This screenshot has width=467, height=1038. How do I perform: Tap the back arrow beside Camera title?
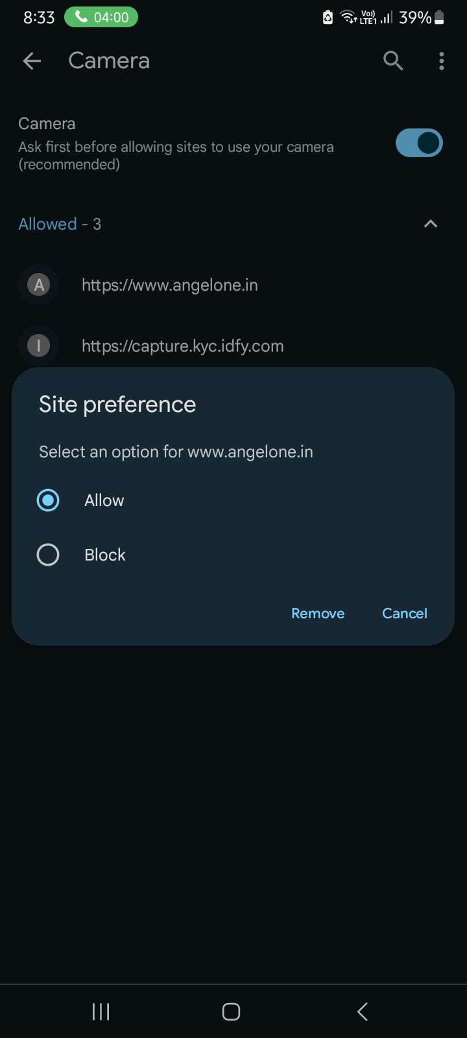pyautogui.click(x=32, y=61)
